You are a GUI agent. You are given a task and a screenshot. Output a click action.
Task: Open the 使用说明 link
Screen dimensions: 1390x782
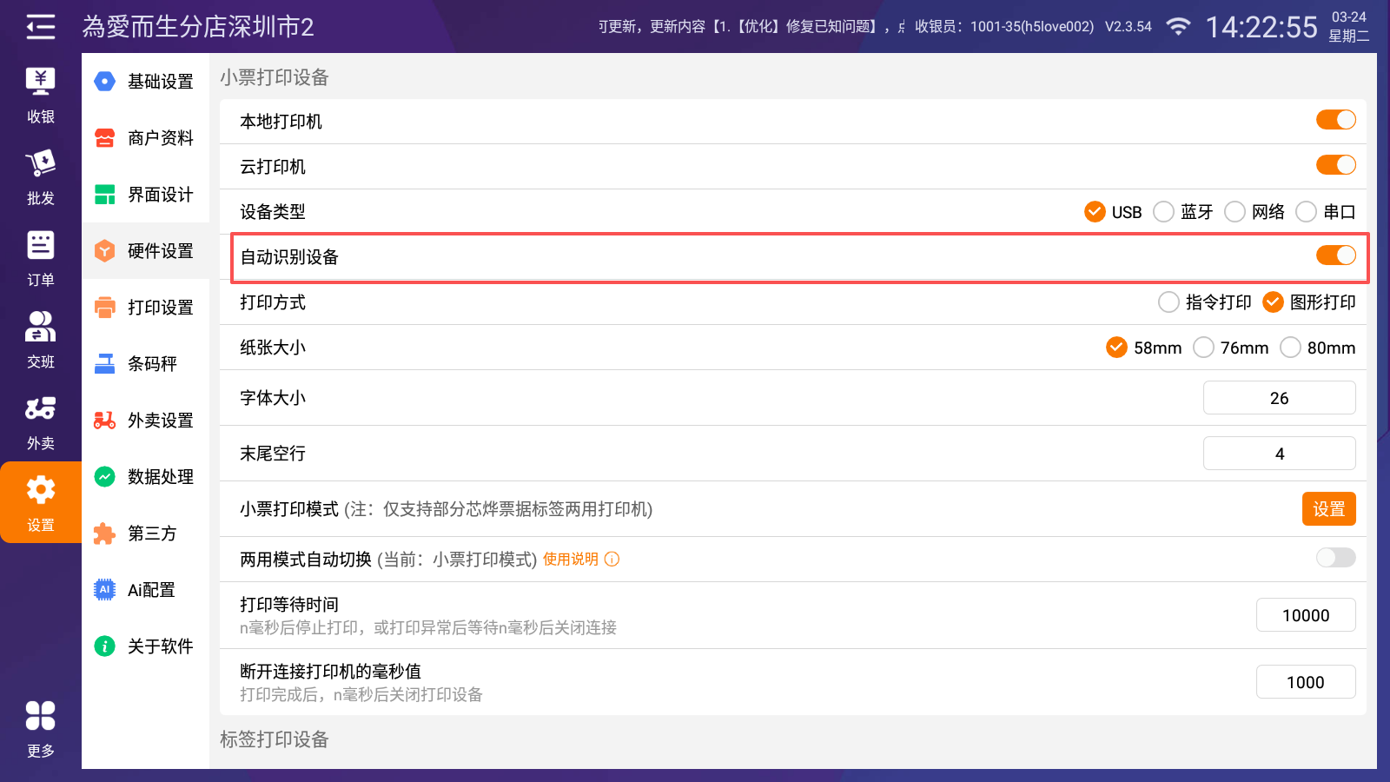(x=571, y=560)
